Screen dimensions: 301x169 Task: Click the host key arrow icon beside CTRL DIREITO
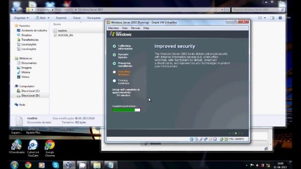click(226, 139)
